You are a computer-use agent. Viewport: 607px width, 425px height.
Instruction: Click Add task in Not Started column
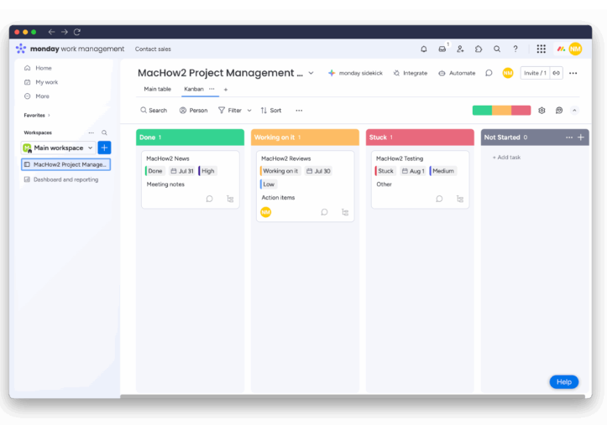(x=506, y=158)
